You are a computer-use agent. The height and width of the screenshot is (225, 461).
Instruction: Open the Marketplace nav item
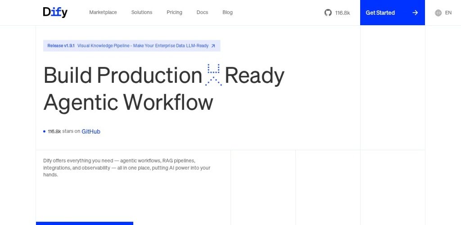[x=103, y=13]
